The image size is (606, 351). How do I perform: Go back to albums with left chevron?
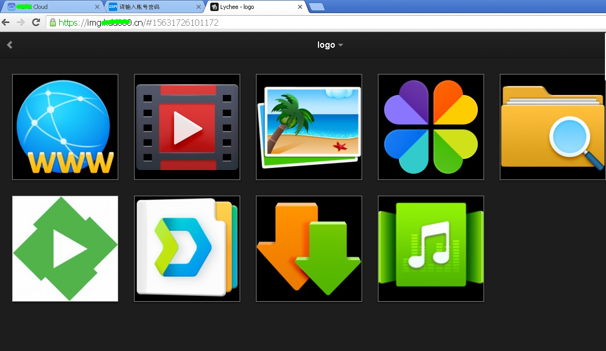tap(9, 45)
